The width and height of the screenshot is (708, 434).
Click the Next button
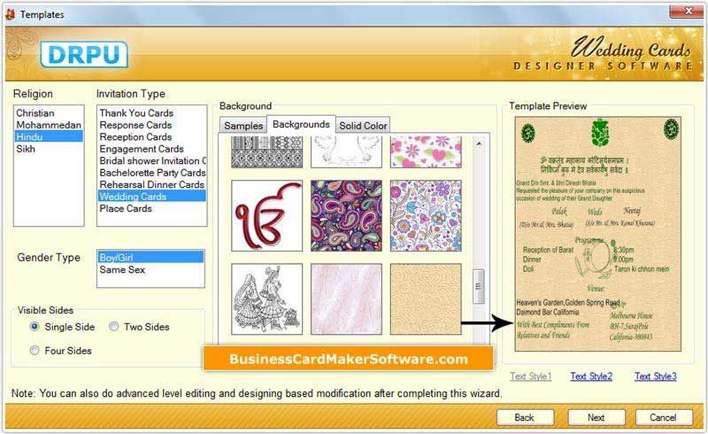pos(596,418)
